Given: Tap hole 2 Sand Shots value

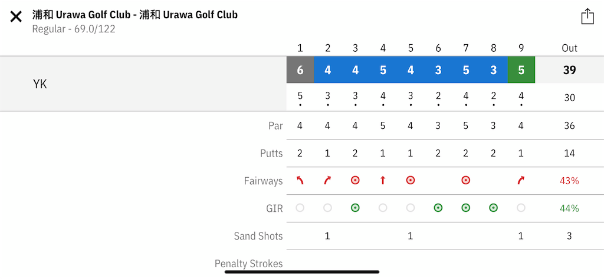Looking at the screenshot, I should 327,235.
